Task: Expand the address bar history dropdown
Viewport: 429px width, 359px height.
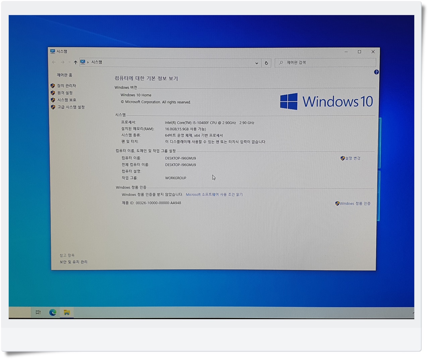Action: click(257, 63)
